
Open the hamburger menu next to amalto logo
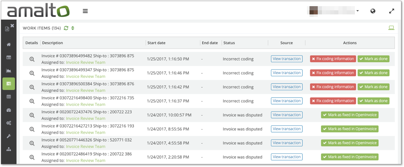click(x=85, y=11)
